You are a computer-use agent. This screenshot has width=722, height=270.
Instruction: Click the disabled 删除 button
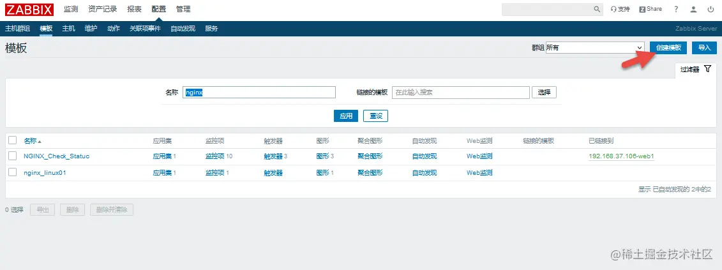click(x=72, y=209)
